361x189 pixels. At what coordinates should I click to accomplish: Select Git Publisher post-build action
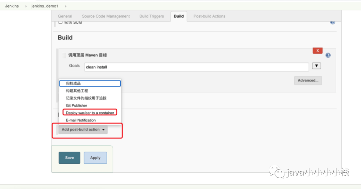[90, 106]
